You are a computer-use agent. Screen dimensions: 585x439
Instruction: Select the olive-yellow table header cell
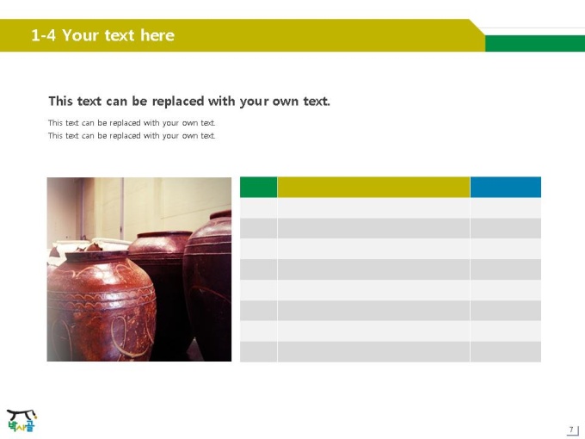click(373, 187)
